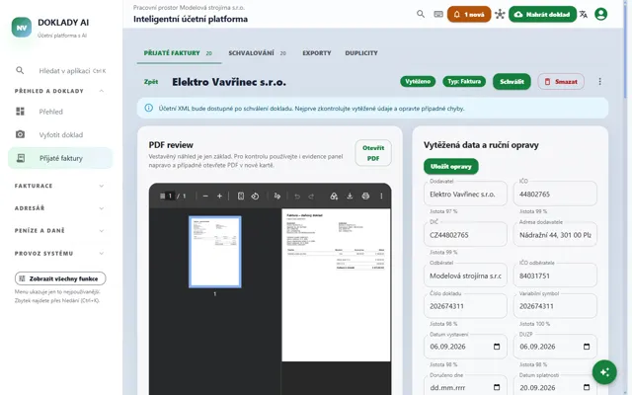Select Přijaté faktury in sidebar
632x395 pixels.
click(x=60, y=158)
